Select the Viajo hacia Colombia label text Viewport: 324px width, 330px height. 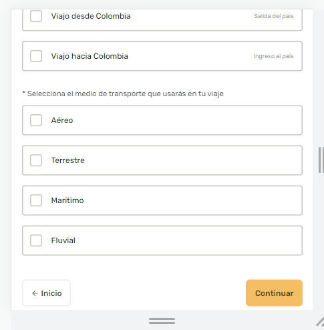click(x=90, y=56)
